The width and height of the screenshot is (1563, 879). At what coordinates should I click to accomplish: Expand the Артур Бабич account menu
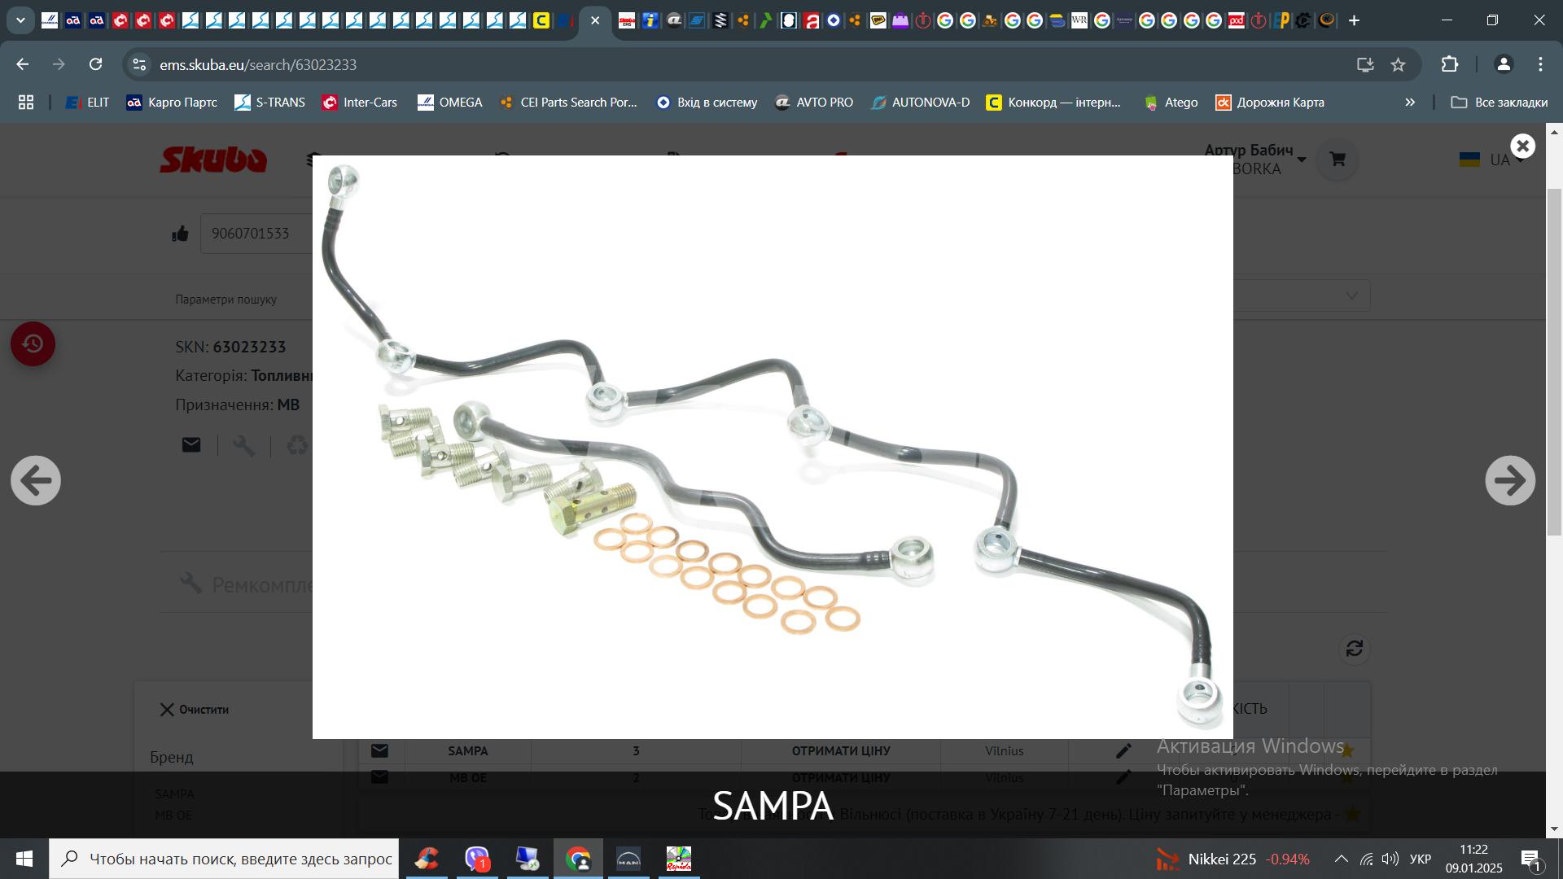(x=1256, y=159)
